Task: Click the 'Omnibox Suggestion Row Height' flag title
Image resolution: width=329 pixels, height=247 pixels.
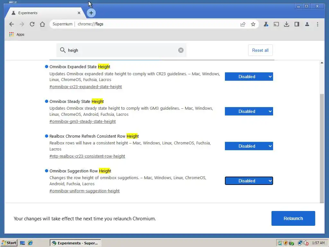Action: 80,171
